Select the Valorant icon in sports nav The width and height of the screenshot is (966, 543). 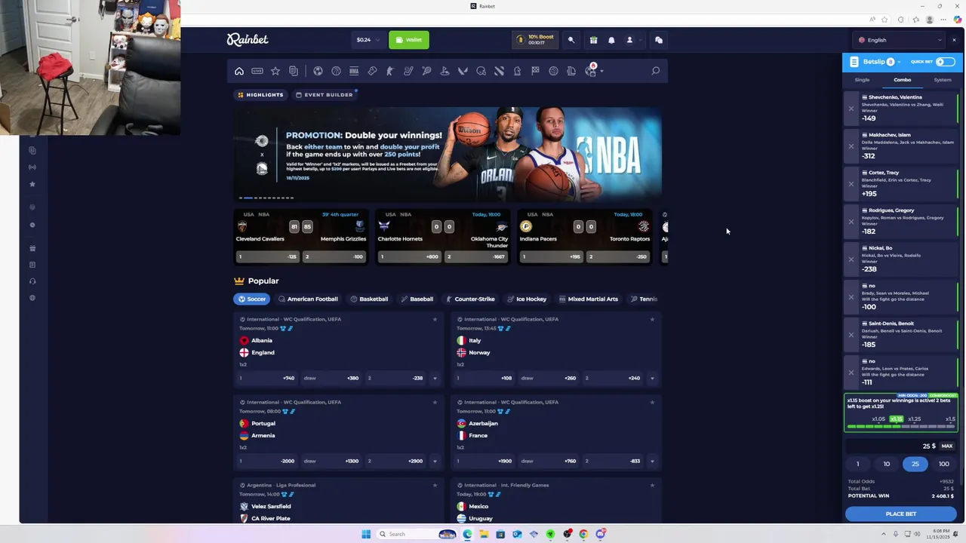tap(463, 71)
